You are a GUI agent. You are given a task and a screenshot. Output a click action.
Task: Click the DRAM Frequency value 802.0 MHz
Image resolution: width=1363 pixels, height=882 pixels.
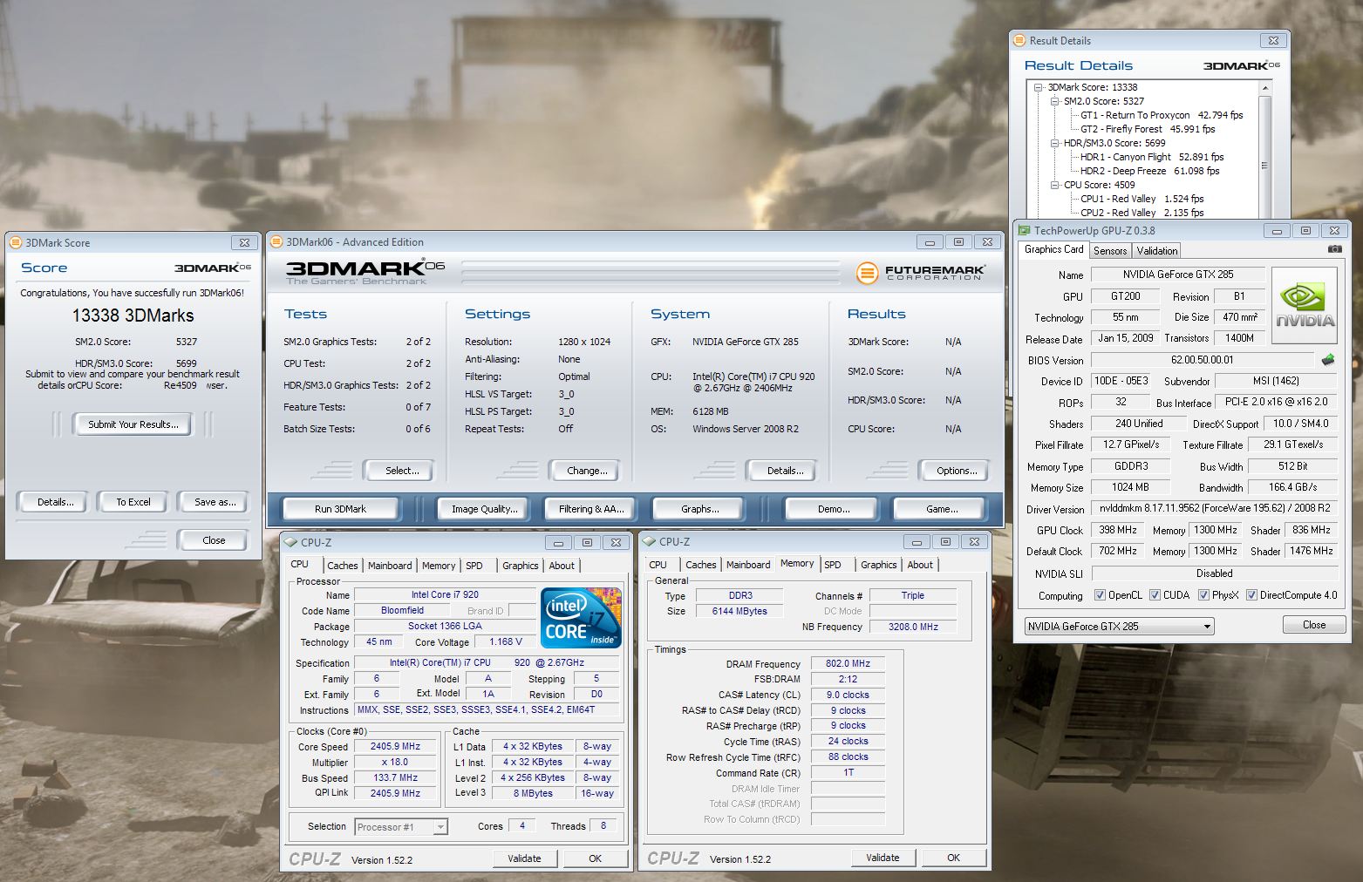pos(848,664)
